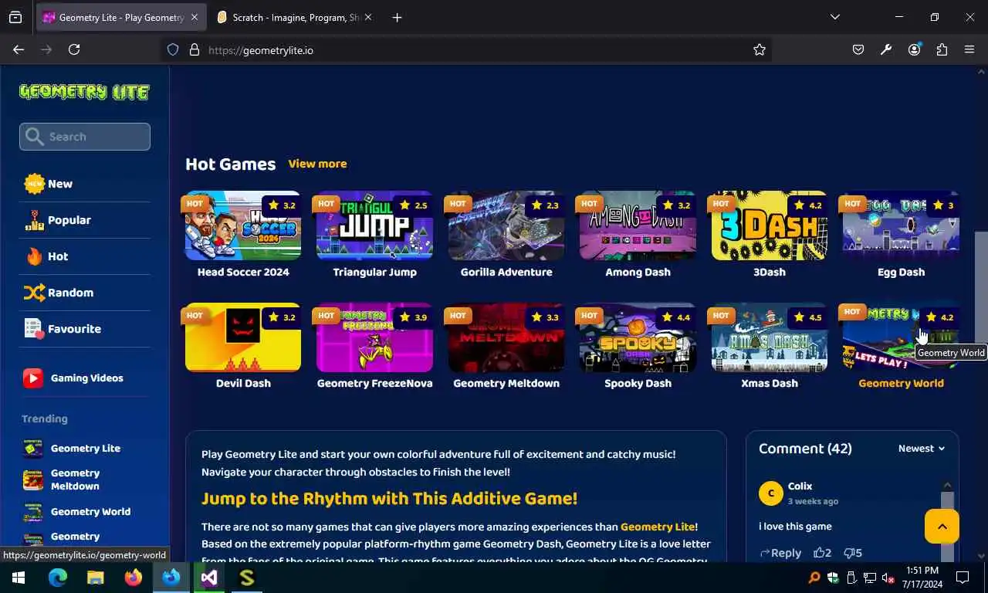Open the notification center icon in taskbar

point(963,578)
